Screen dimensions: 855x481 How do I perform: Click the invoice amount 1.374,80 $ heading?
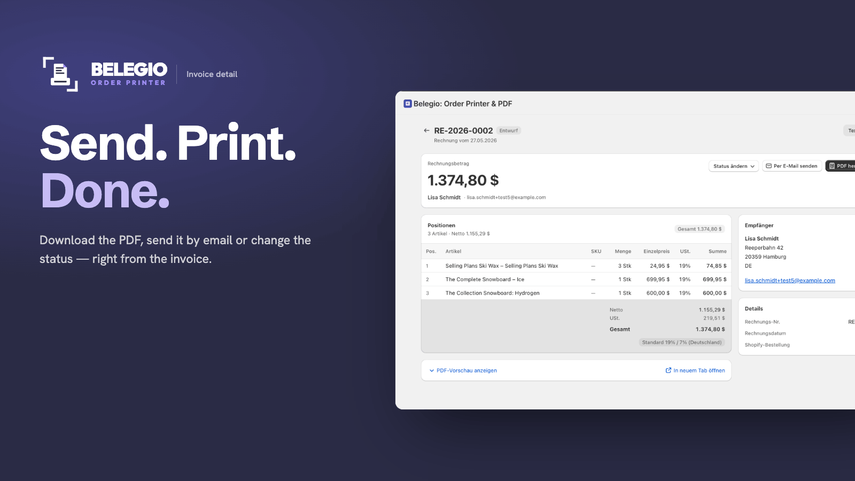tap(463, 181)
